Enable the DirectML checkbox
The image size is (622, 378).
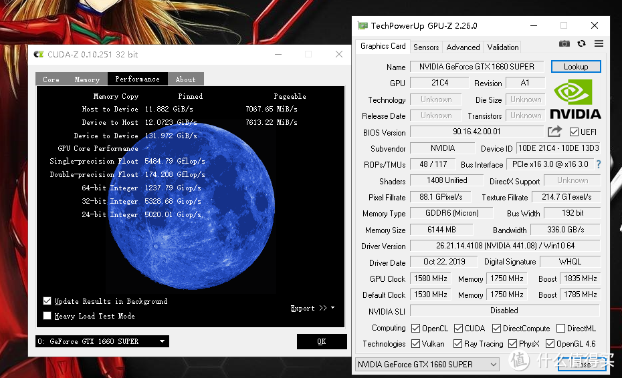tap(560, 328)
